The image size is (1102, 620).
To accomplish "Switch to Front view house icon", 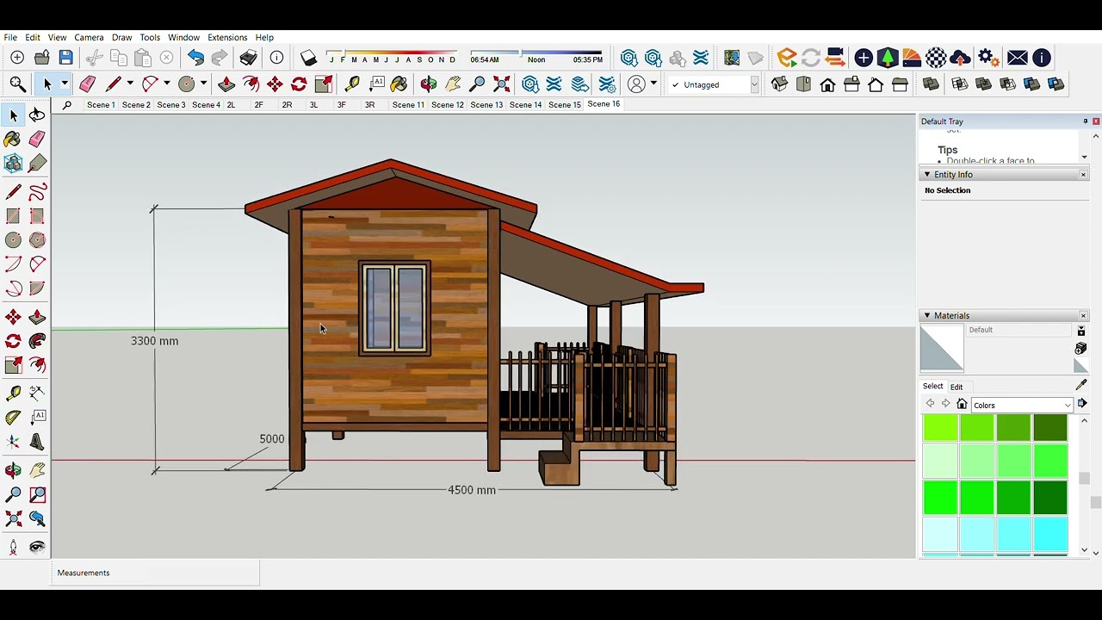I will click(827, 84).
